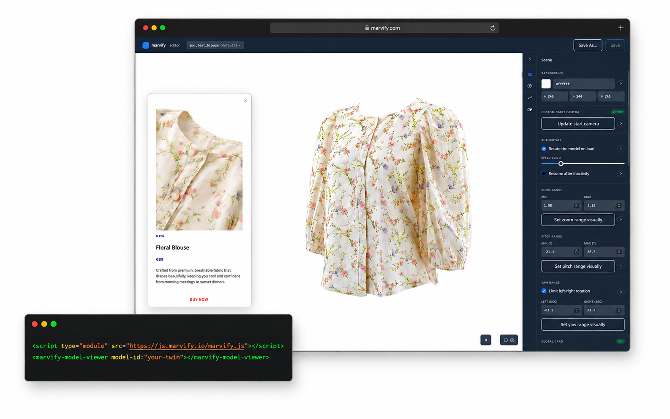Toggle Rotate the model on load
The width and height of the screenshot is (670, 419).
[x=544, y=149]
